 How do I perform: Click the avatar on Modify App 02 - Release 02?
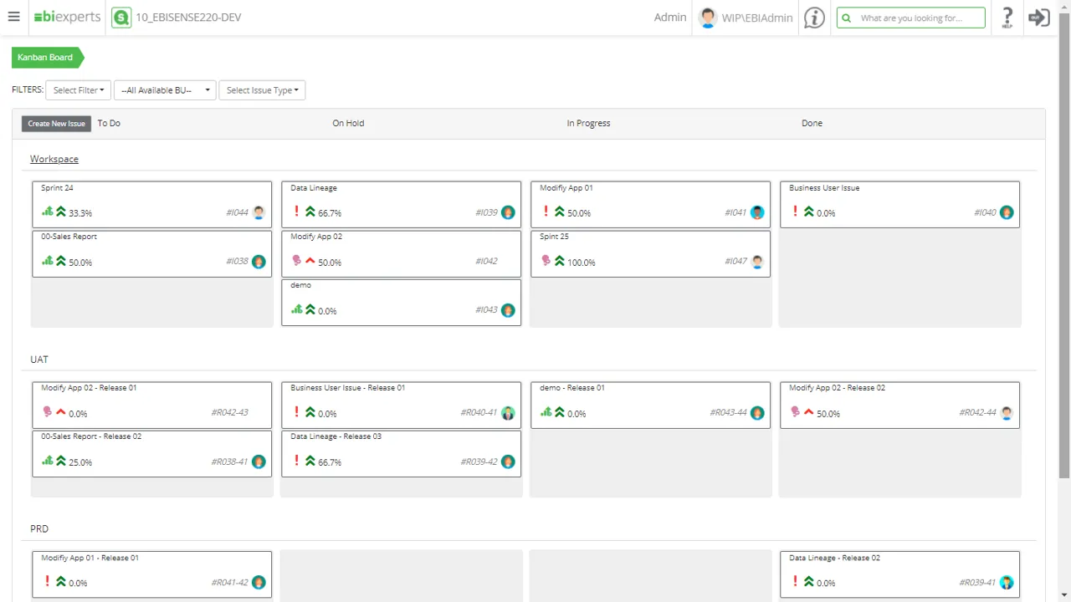tap(1007, 413)
